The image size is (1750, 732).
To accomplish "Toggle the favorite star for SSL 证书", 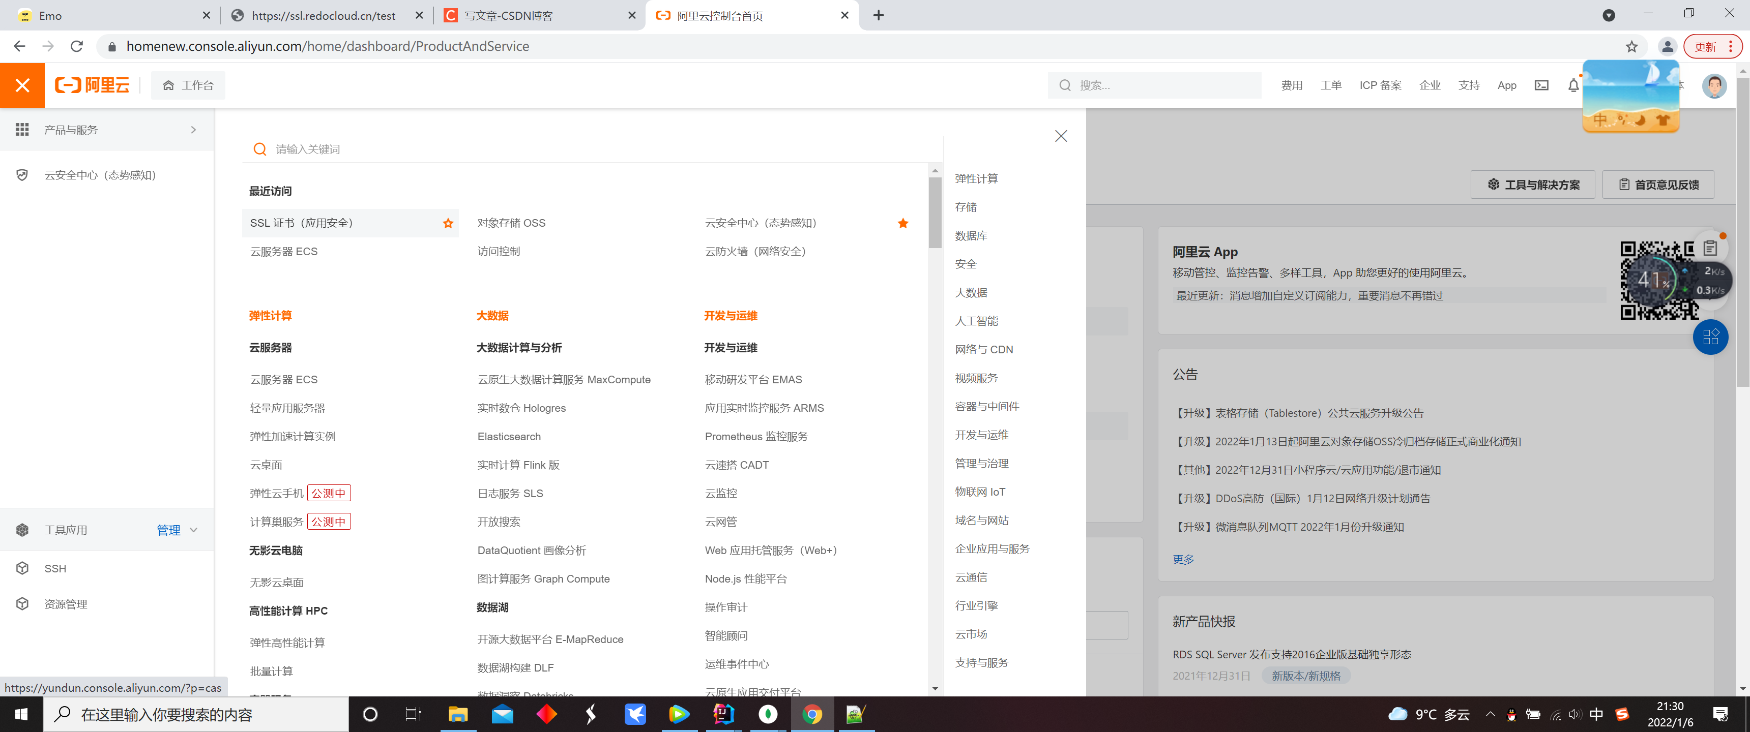I will click(x=448, y=223).
